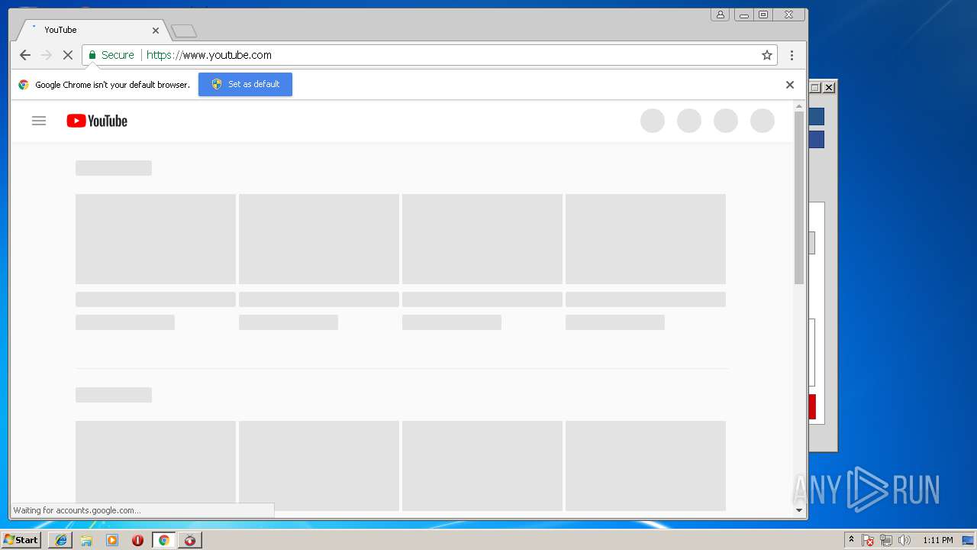Click the first placeholder video thumbnail

156,239
